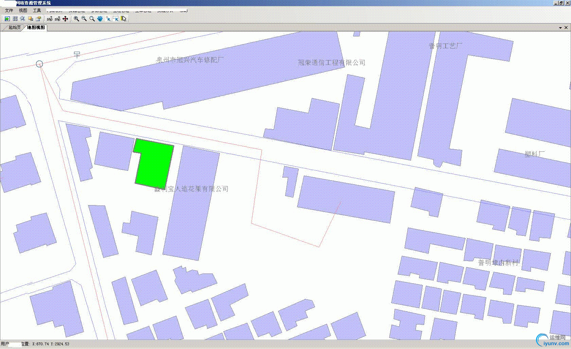This screenshot has width=571, height=349.
Task: Select the zoom in magnifier tool
Action: [76, 19]
